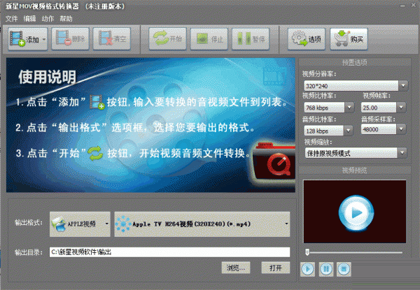Click the 购买 (Buy) shopping cart button

[x=349, y=39]
